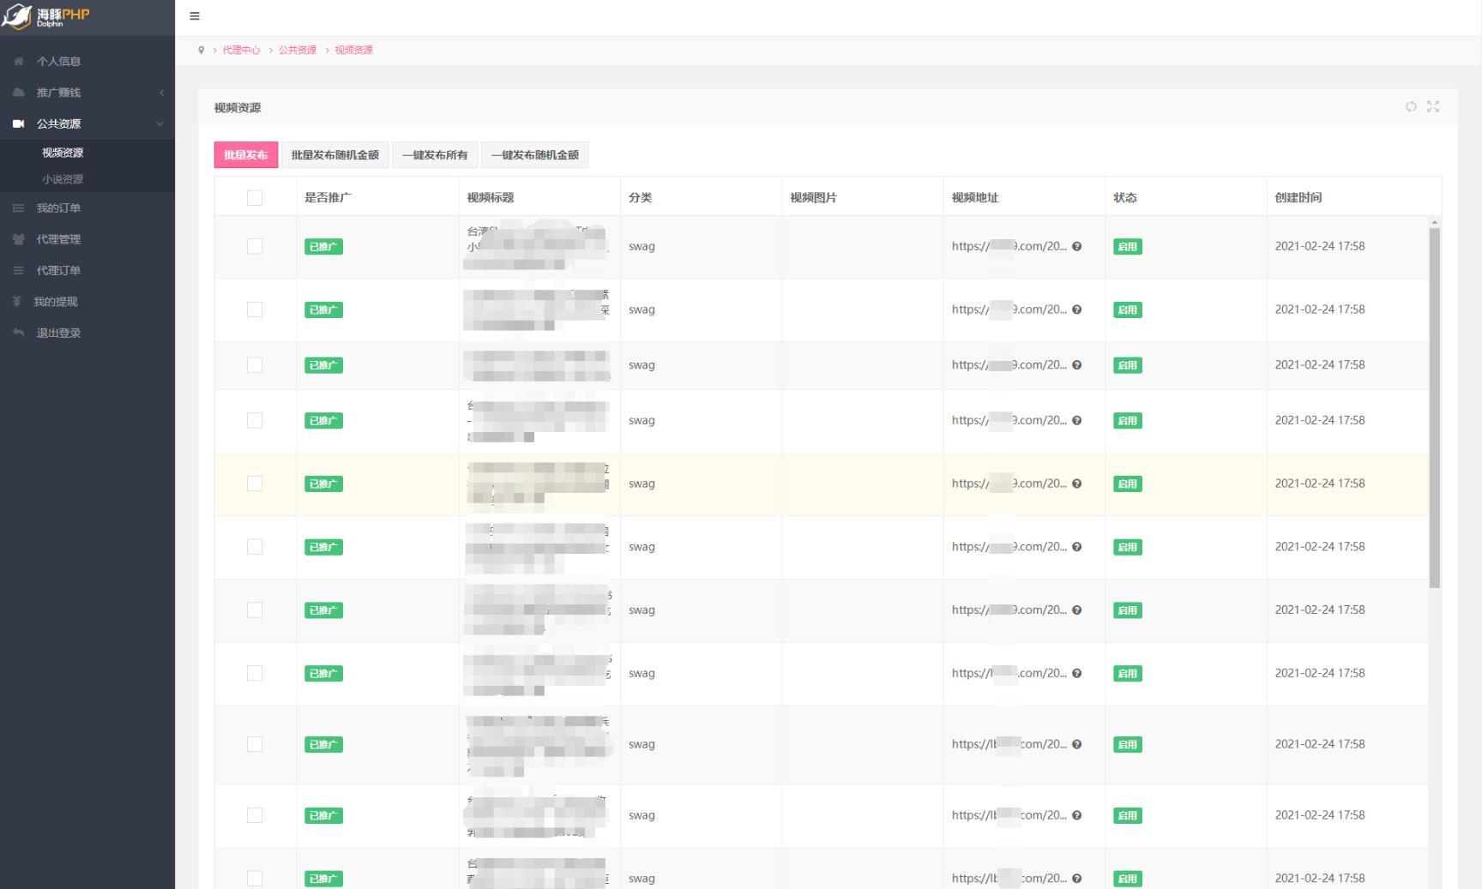Click the reply arrow icon beside 退出登录
This screenshot has height=889, width=1482.
click(19, 333)
